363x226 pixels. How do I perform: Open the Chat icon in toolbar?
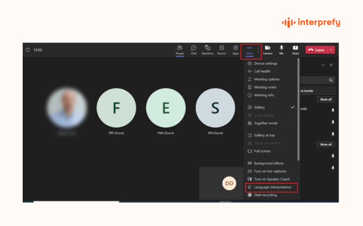(193, 49)
